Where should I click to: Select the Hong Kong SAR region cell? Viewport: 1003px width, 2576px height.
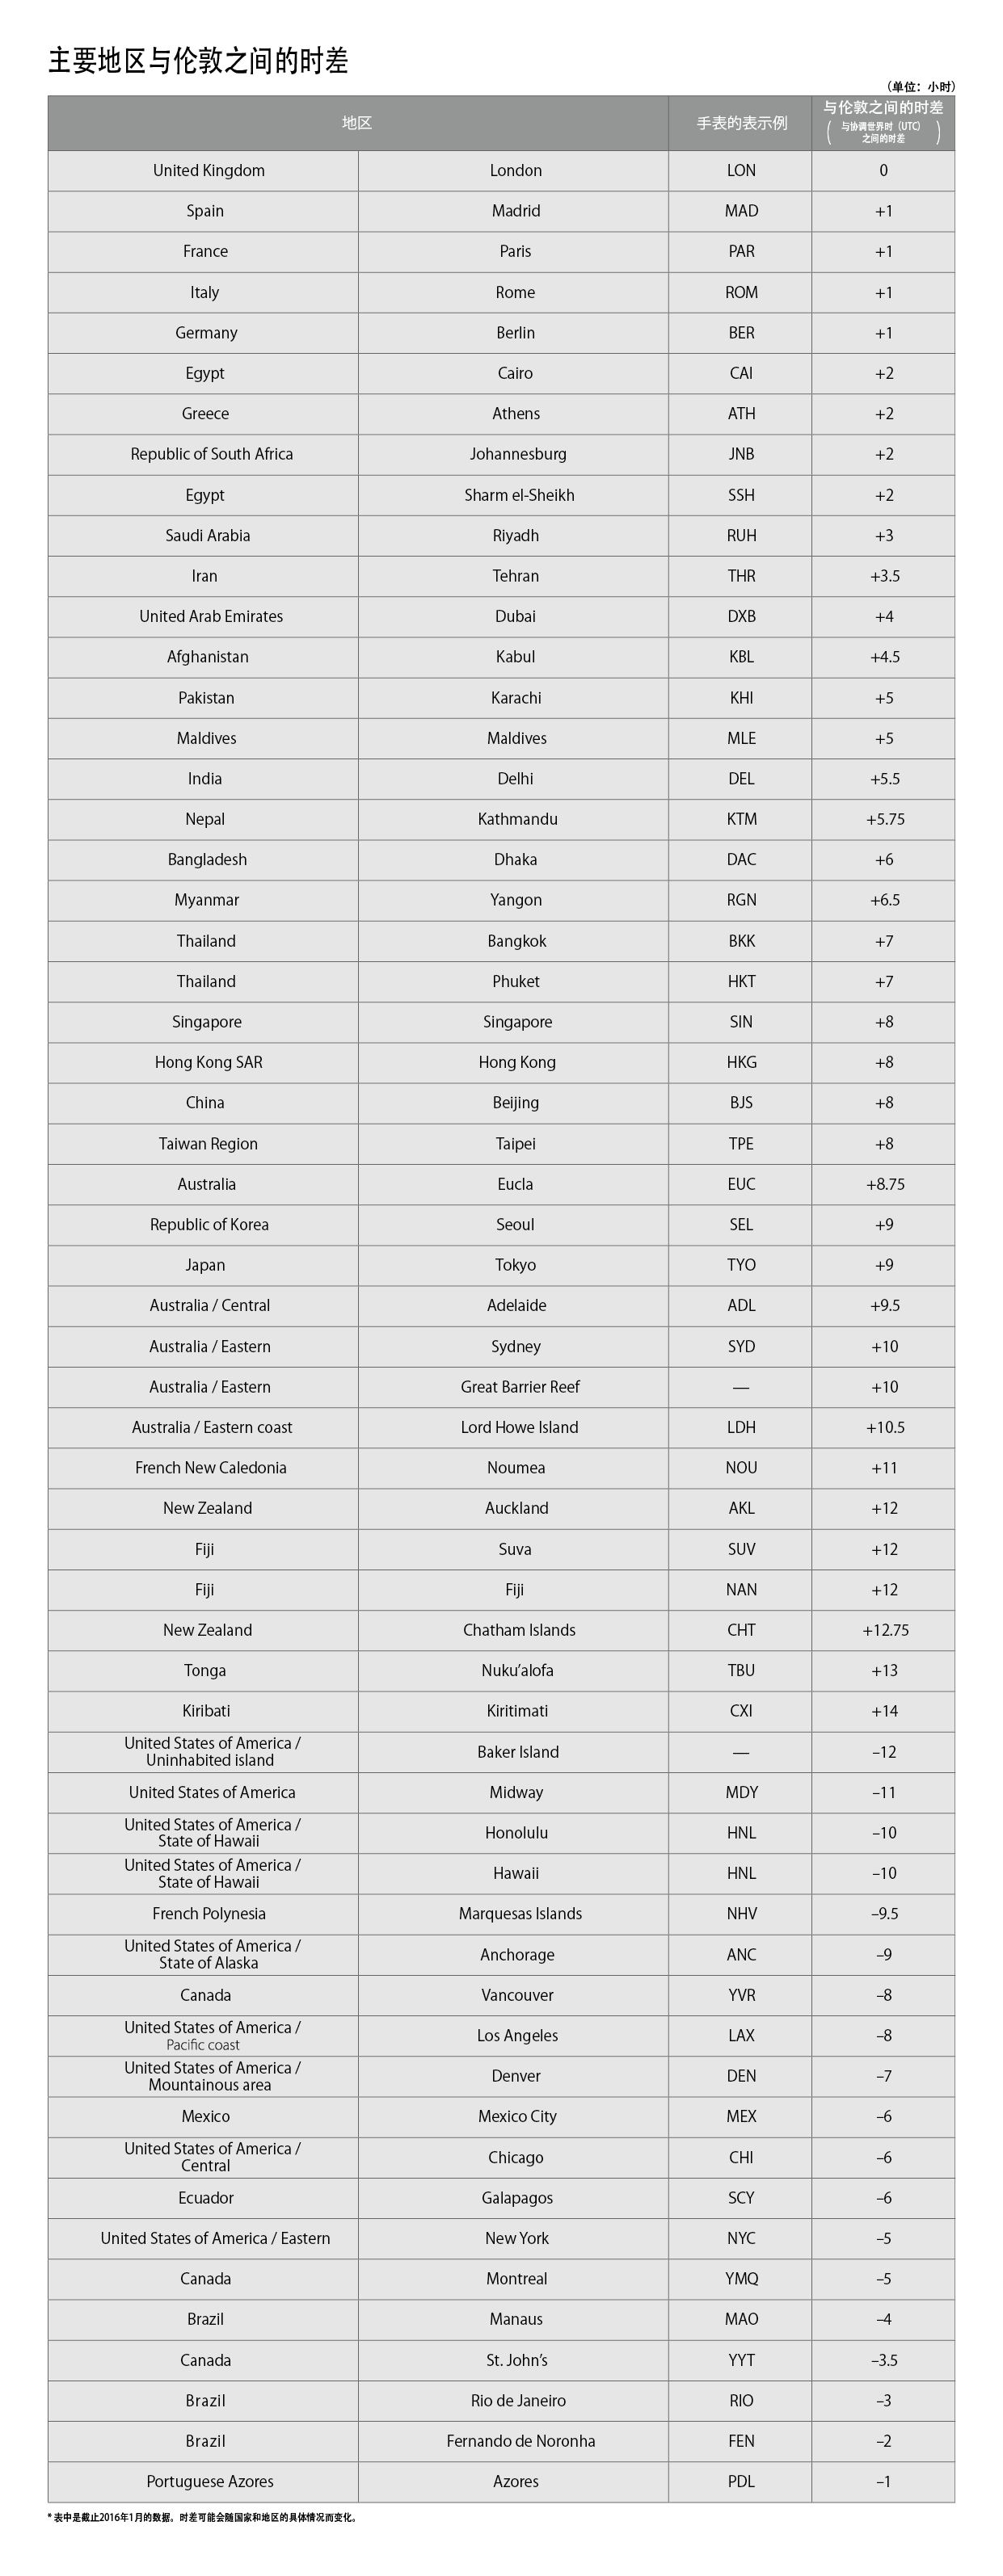(209, 1062)
